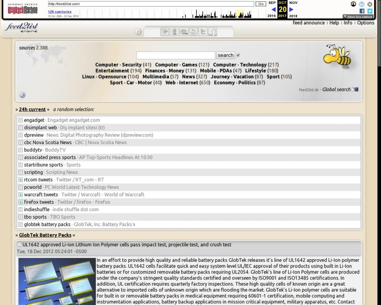
Task: Go to the previous capture with the left arrow
Action: tap(274, 9)
